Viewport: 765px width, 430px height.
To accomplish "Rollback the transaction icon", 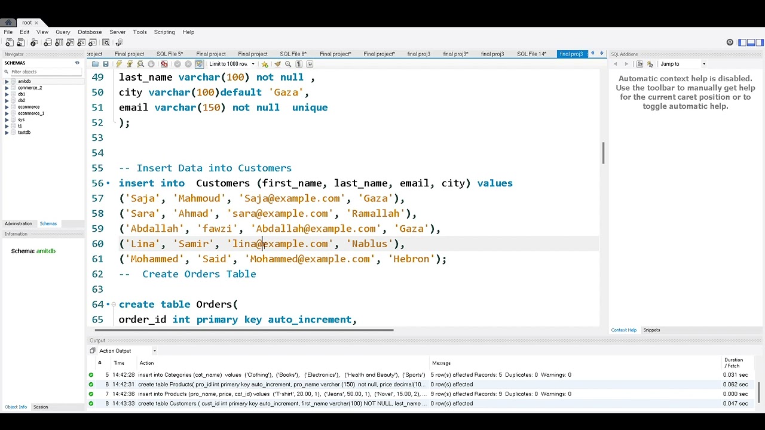I will click(x=188, y=64).
